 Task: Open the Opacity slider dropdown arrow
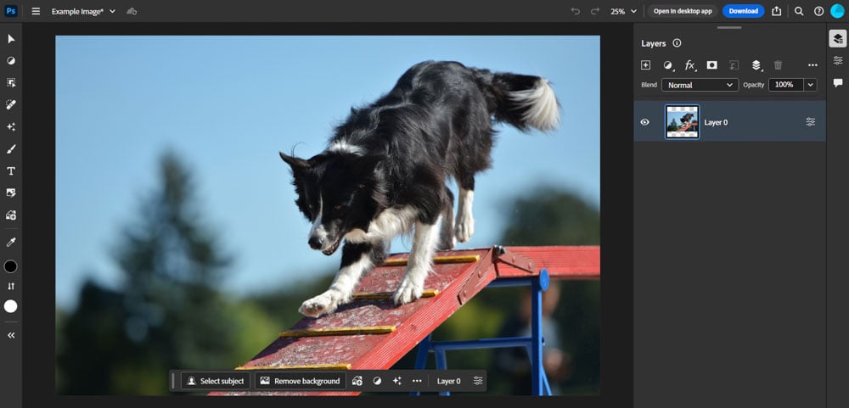(811, 85)
